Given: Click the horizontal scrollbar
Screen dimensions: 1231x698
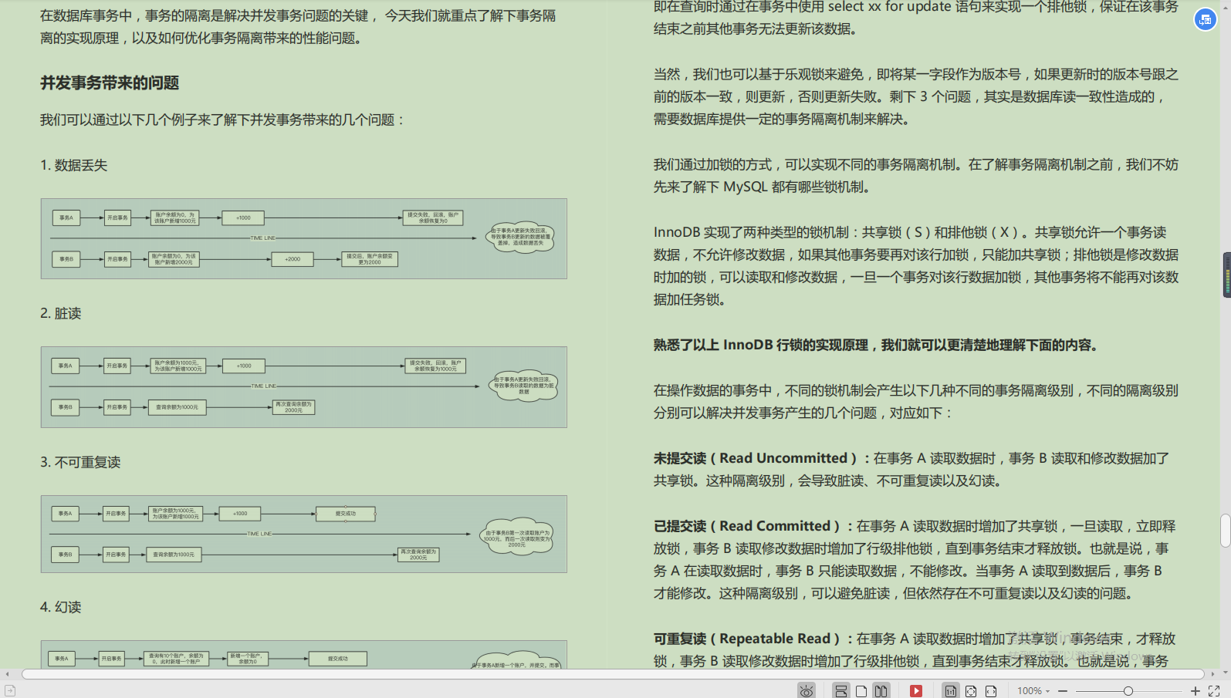Looking at the screenshot, I should (x=613, y=674).
